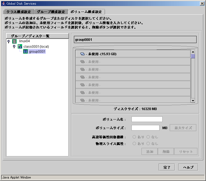Switch to the グループ構成設定 tab

[x=51, y=12]
